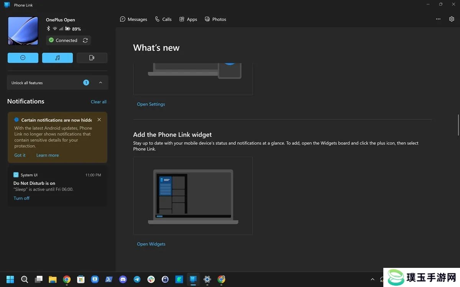Open the Windows Start menu
This screenshot has height=287, width=460.
pyautogui.click(x=10, y=279)
